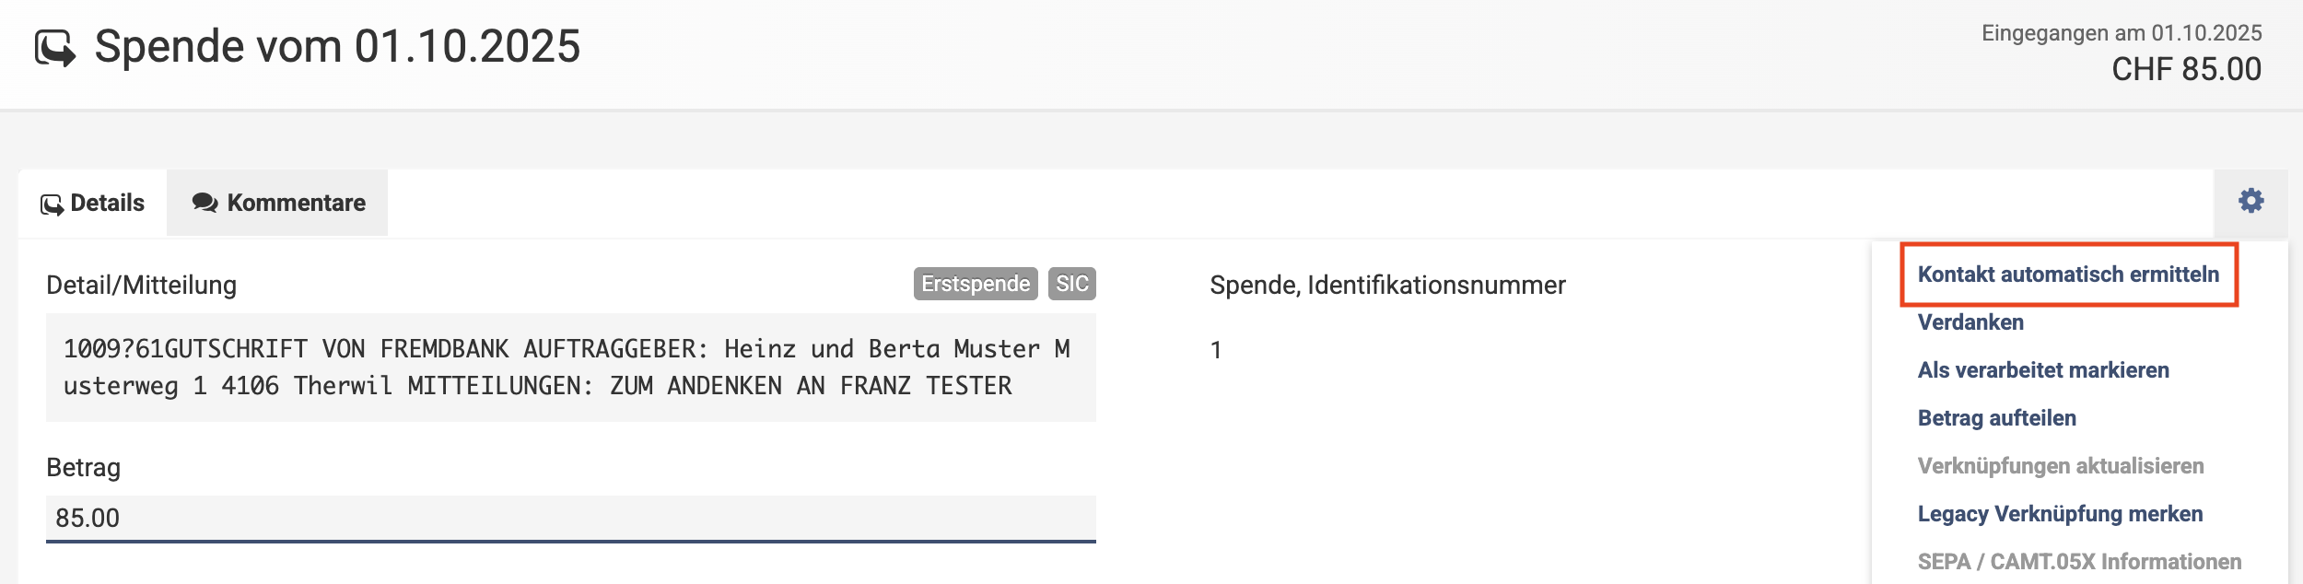
Task: Focus the Betrag input field
Action: (x=570, y=518)
